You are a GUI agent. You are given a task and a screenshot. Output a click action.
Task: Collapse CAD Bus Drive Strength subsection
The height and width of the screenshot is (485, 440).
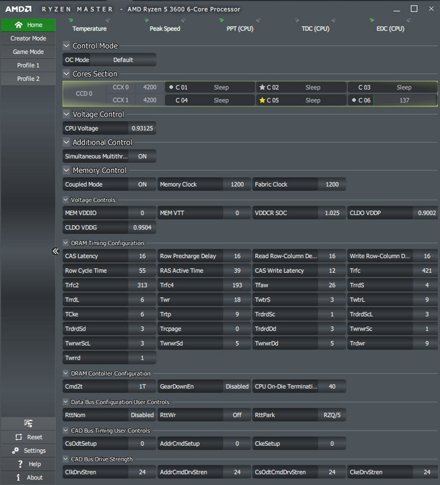(x=65, y=459)
